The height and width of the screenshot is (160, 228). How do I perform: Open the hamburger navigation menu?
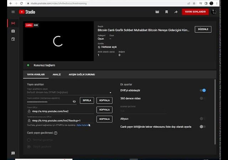click(13, 12)
